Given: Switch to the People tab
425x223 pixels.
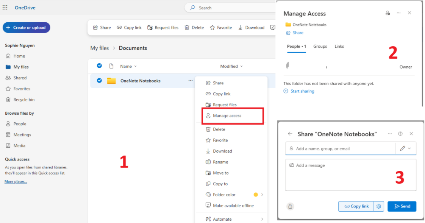Looking at the screenshot, I should pos(297,46).
